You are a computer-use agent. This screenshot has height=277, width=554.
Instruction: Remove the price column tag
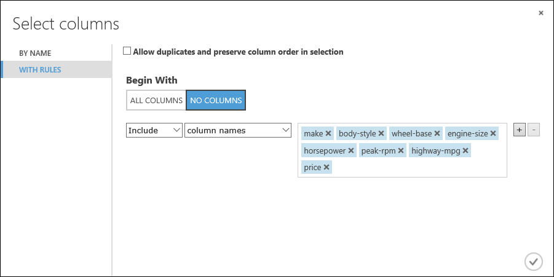pos(326,167)
